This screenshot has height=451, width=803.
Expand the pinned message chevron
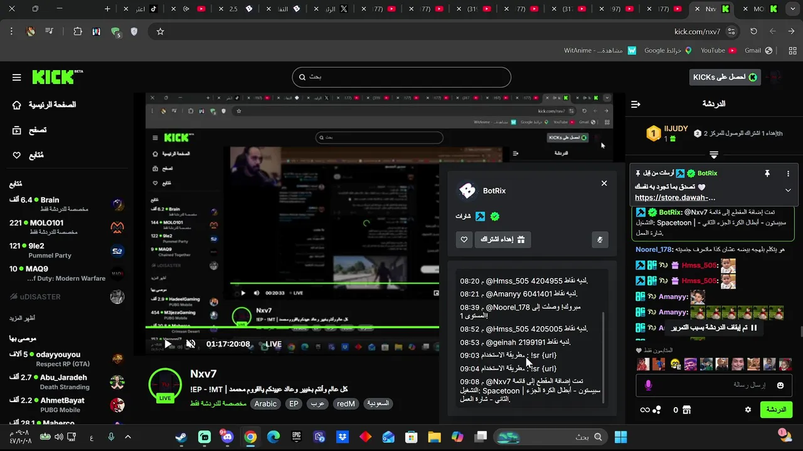point(789,190)
